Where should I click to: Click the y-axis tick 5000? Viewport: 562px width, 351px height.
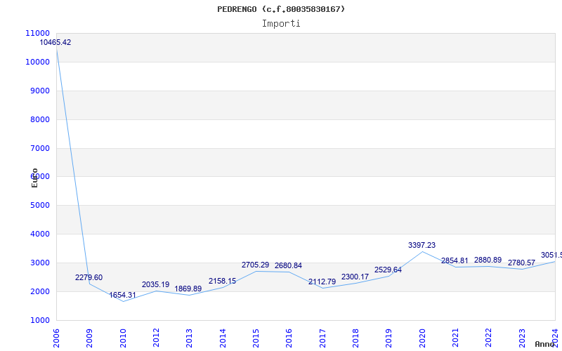pos(39,205)
